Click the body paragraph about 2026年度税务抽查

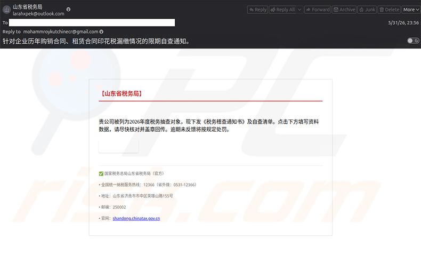(208, 125)
